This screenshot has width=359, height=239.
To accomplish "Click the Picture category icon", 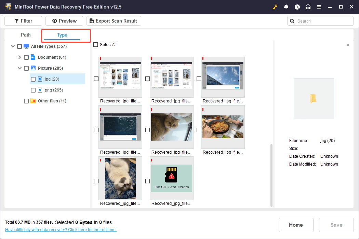I will point(33,68).
